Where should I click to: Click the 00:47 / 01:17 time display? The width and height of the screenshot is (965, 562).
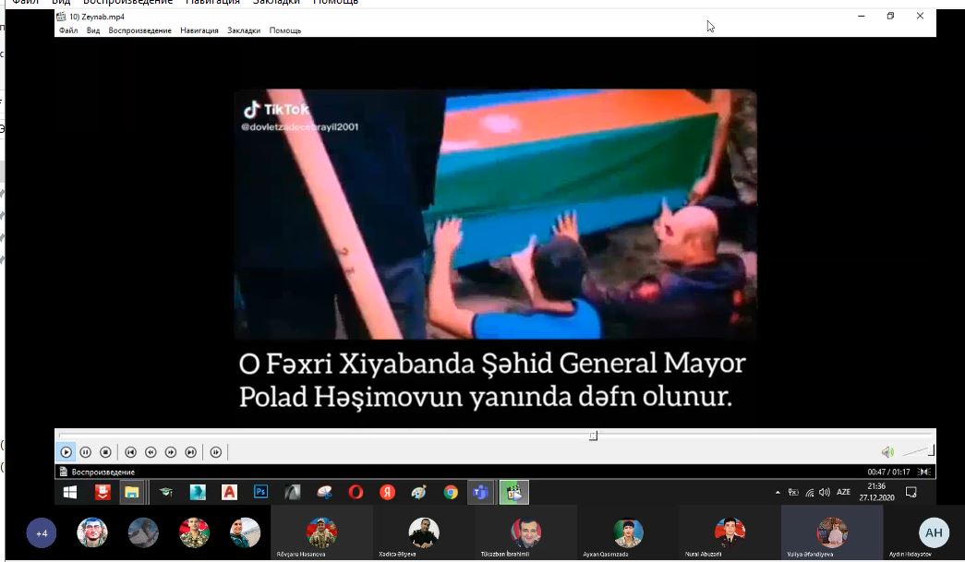888,472
